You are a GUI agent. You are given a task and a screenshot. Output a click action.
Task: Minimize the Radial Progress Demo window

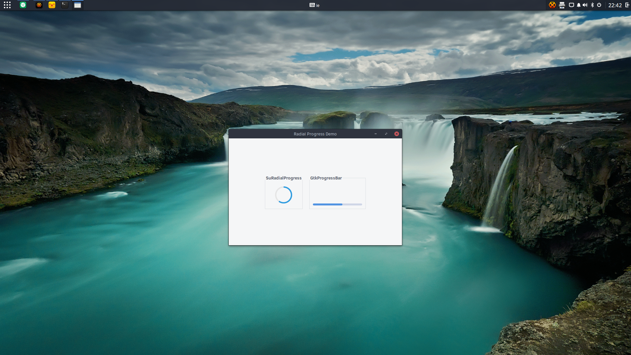[x=376, y=134]
